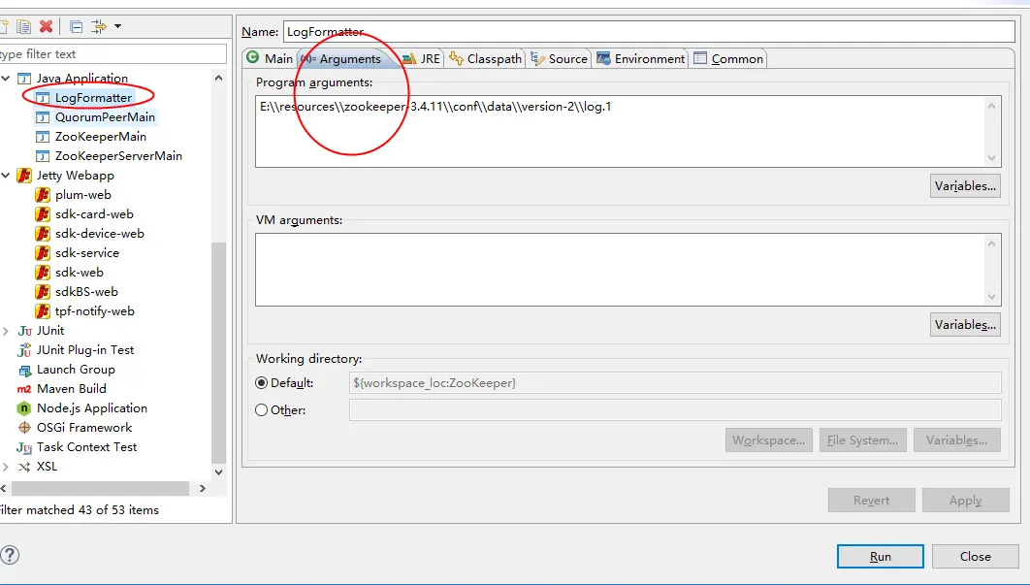Click the QuorumPeerMain Java icon
This screenshot has height=585, width=1030.
pos(43,117)
